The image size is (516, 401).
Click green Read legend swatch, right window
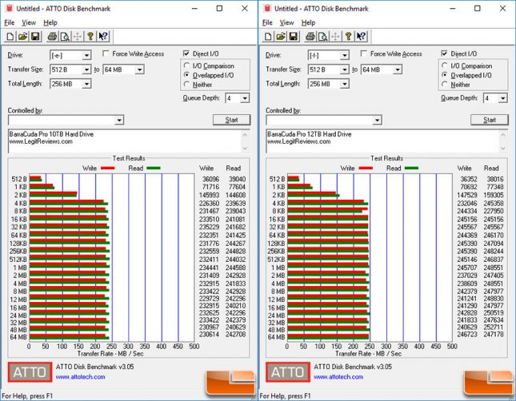pyautogui.click(x=411, y=169)
